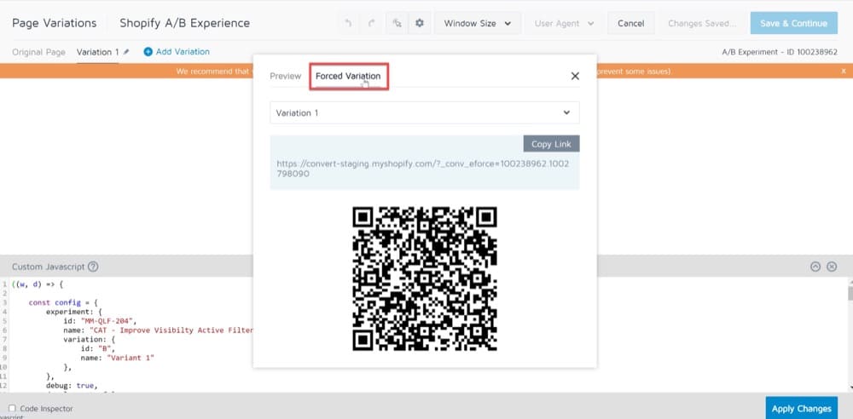Close the preview dialog with X

[575, 76]
